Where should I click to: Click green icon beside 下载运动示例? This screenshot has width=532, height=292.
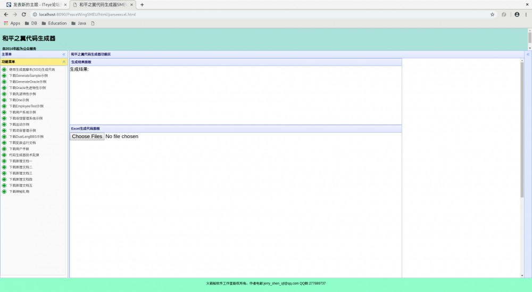coord(4,124)
